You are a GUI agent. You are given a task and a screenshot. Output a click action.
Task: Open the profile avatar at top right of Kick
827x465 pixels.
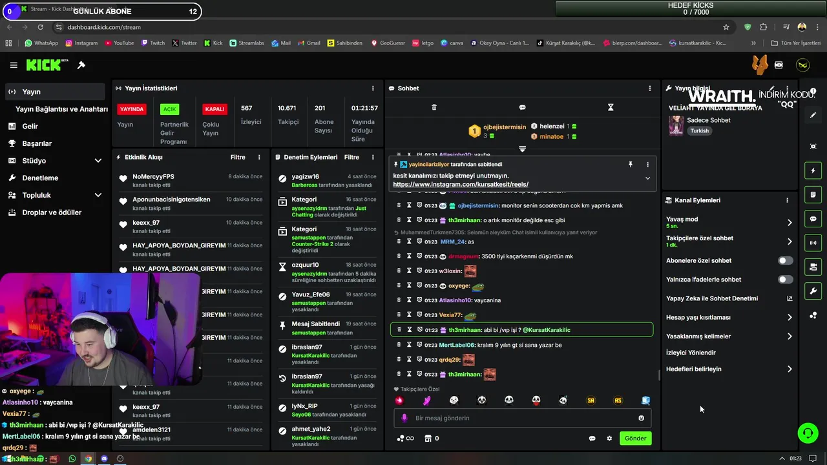click(802, 65)
